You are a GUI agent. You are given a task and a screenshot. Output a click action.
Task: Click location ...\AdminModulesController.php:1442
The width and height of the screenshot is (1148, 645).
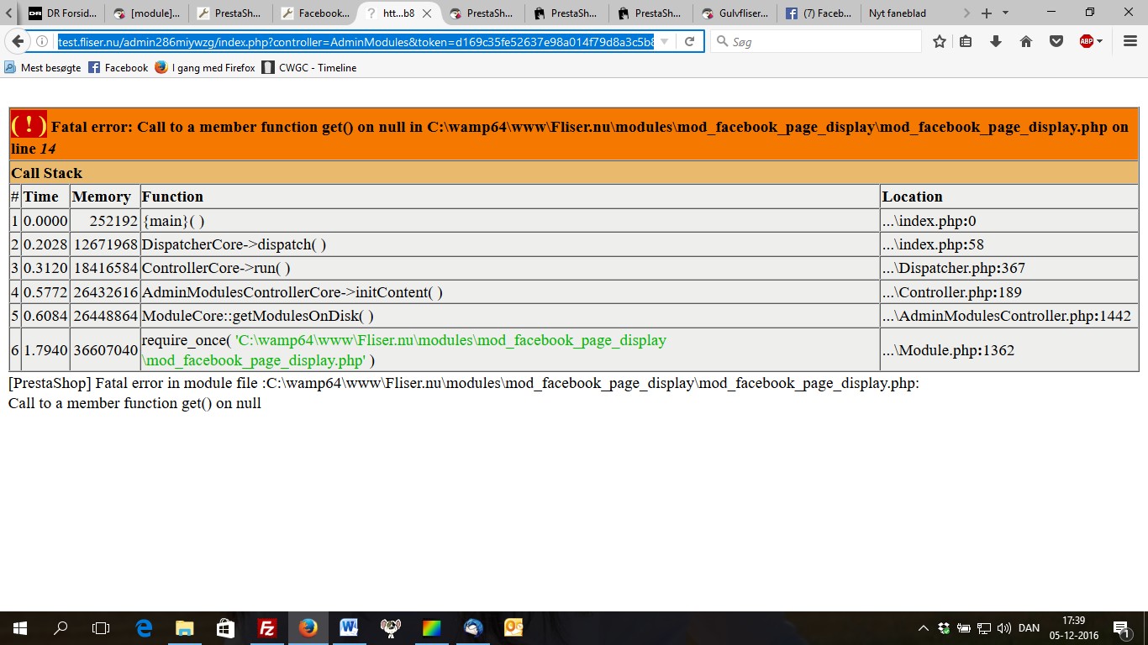[1006, 316]
